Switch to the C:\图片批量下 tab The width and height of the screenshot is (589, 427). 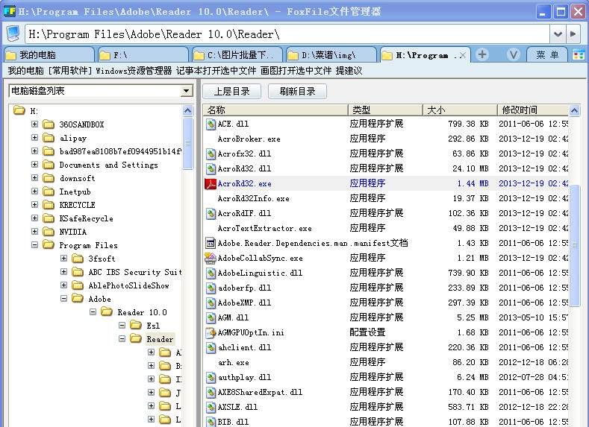tap(237, 55)
